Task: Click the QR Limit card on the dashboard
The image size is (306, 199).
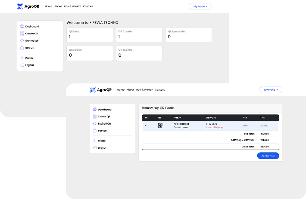Action: 90,35
